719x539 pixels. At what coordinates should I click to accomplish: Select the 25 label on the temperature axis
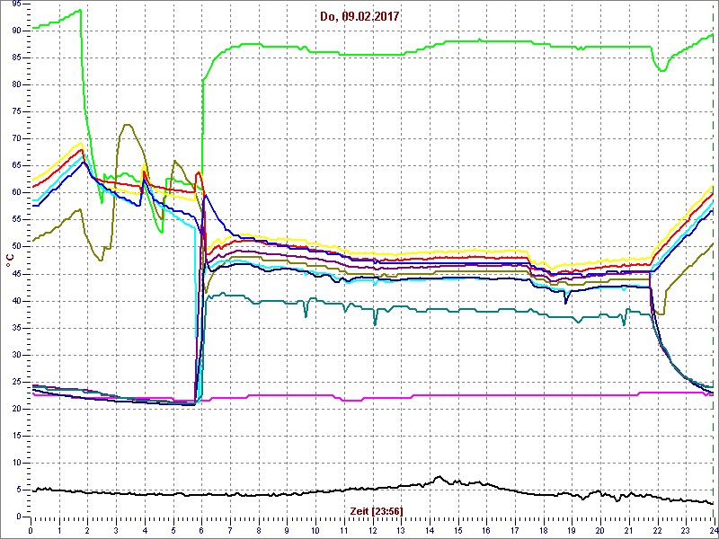click(15, 382)
